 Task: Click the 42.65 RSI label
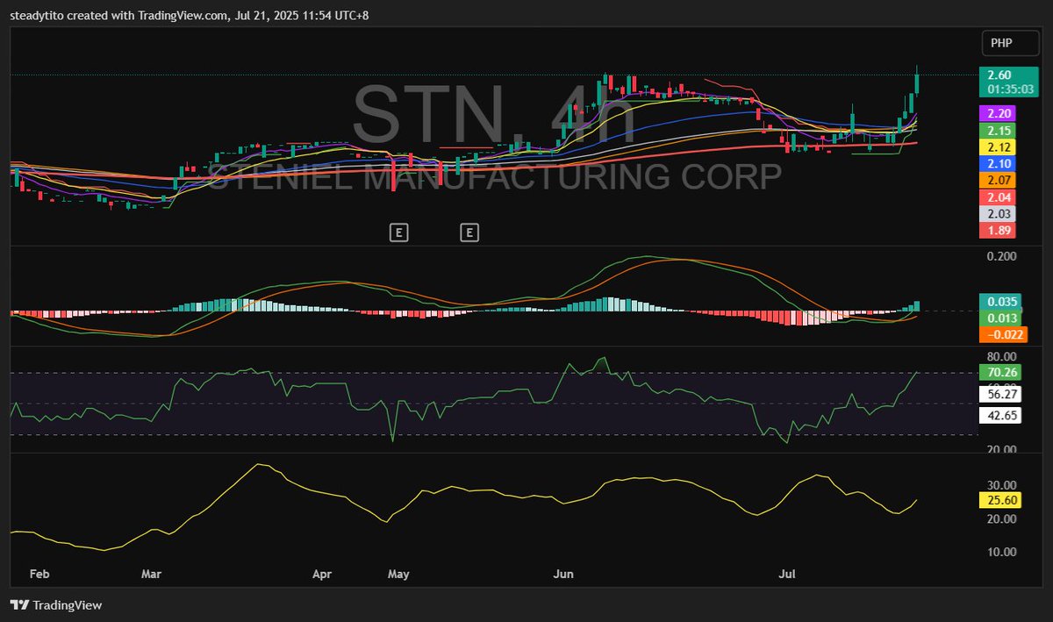[x=1001, y=415]
